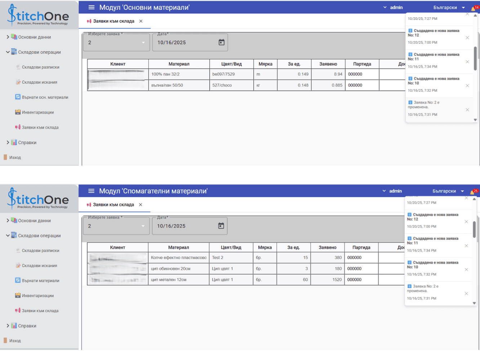Screen dimensions: 480x351
Task: Open 'Върнати материали' sidebar item
Action: coord(40,280)
